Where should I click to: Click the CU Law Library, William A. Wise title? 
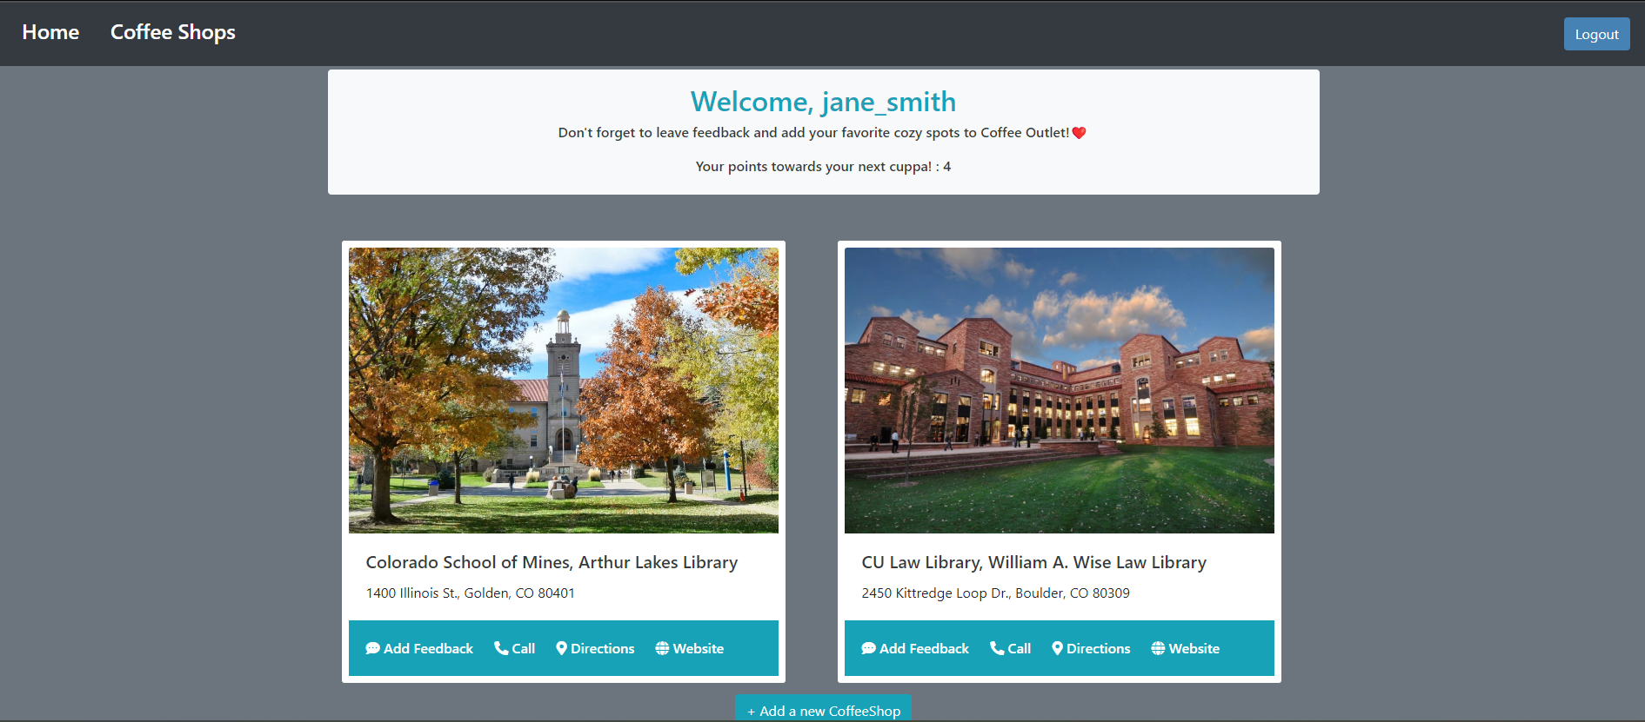tap(1033, 562)
